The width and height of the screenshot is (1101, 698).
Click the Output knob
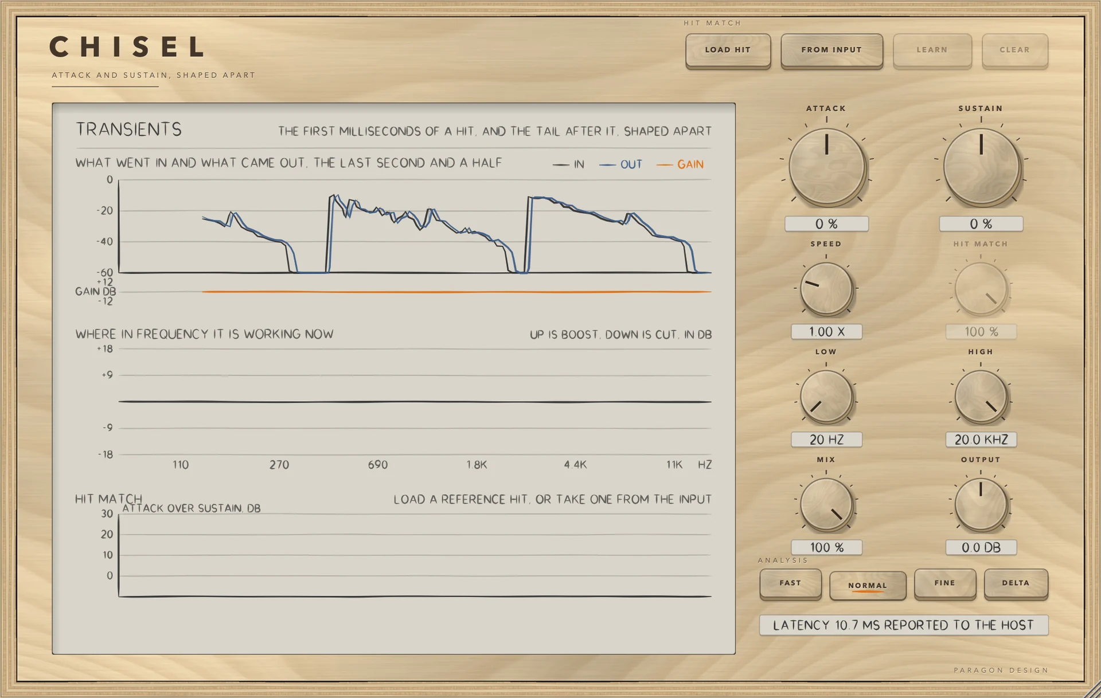tap(981, 504)
